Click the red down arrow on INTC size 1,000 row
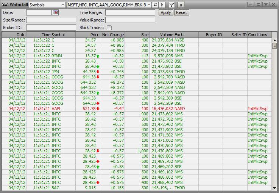This screenshot has height=193, width=279. (x=98, y=151)
